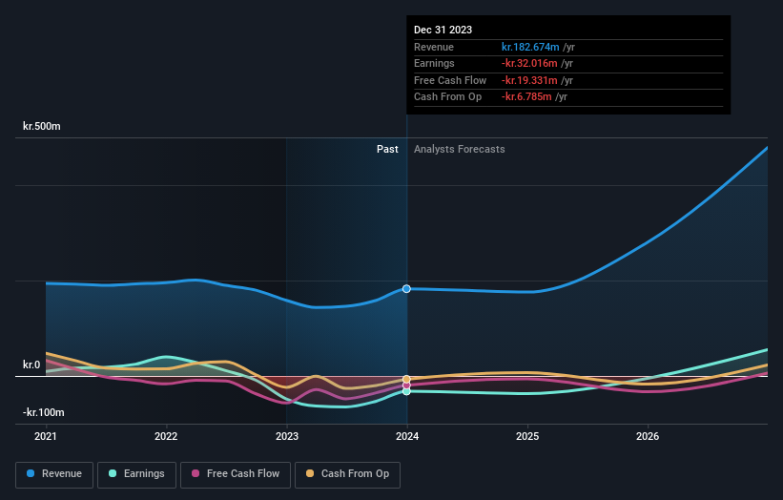Click the Cash From Op orange marker at 2024
The height and width of the screenshot is (500, 783).
click(406, 379)
